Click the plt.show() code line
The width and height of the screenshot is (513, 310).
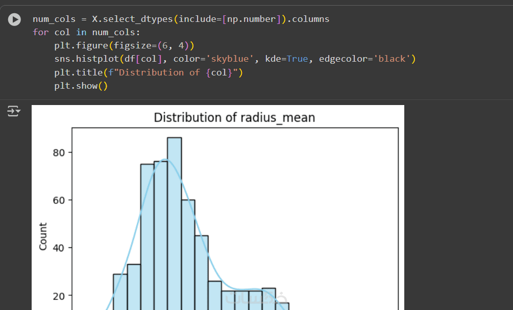click(81, 86)
